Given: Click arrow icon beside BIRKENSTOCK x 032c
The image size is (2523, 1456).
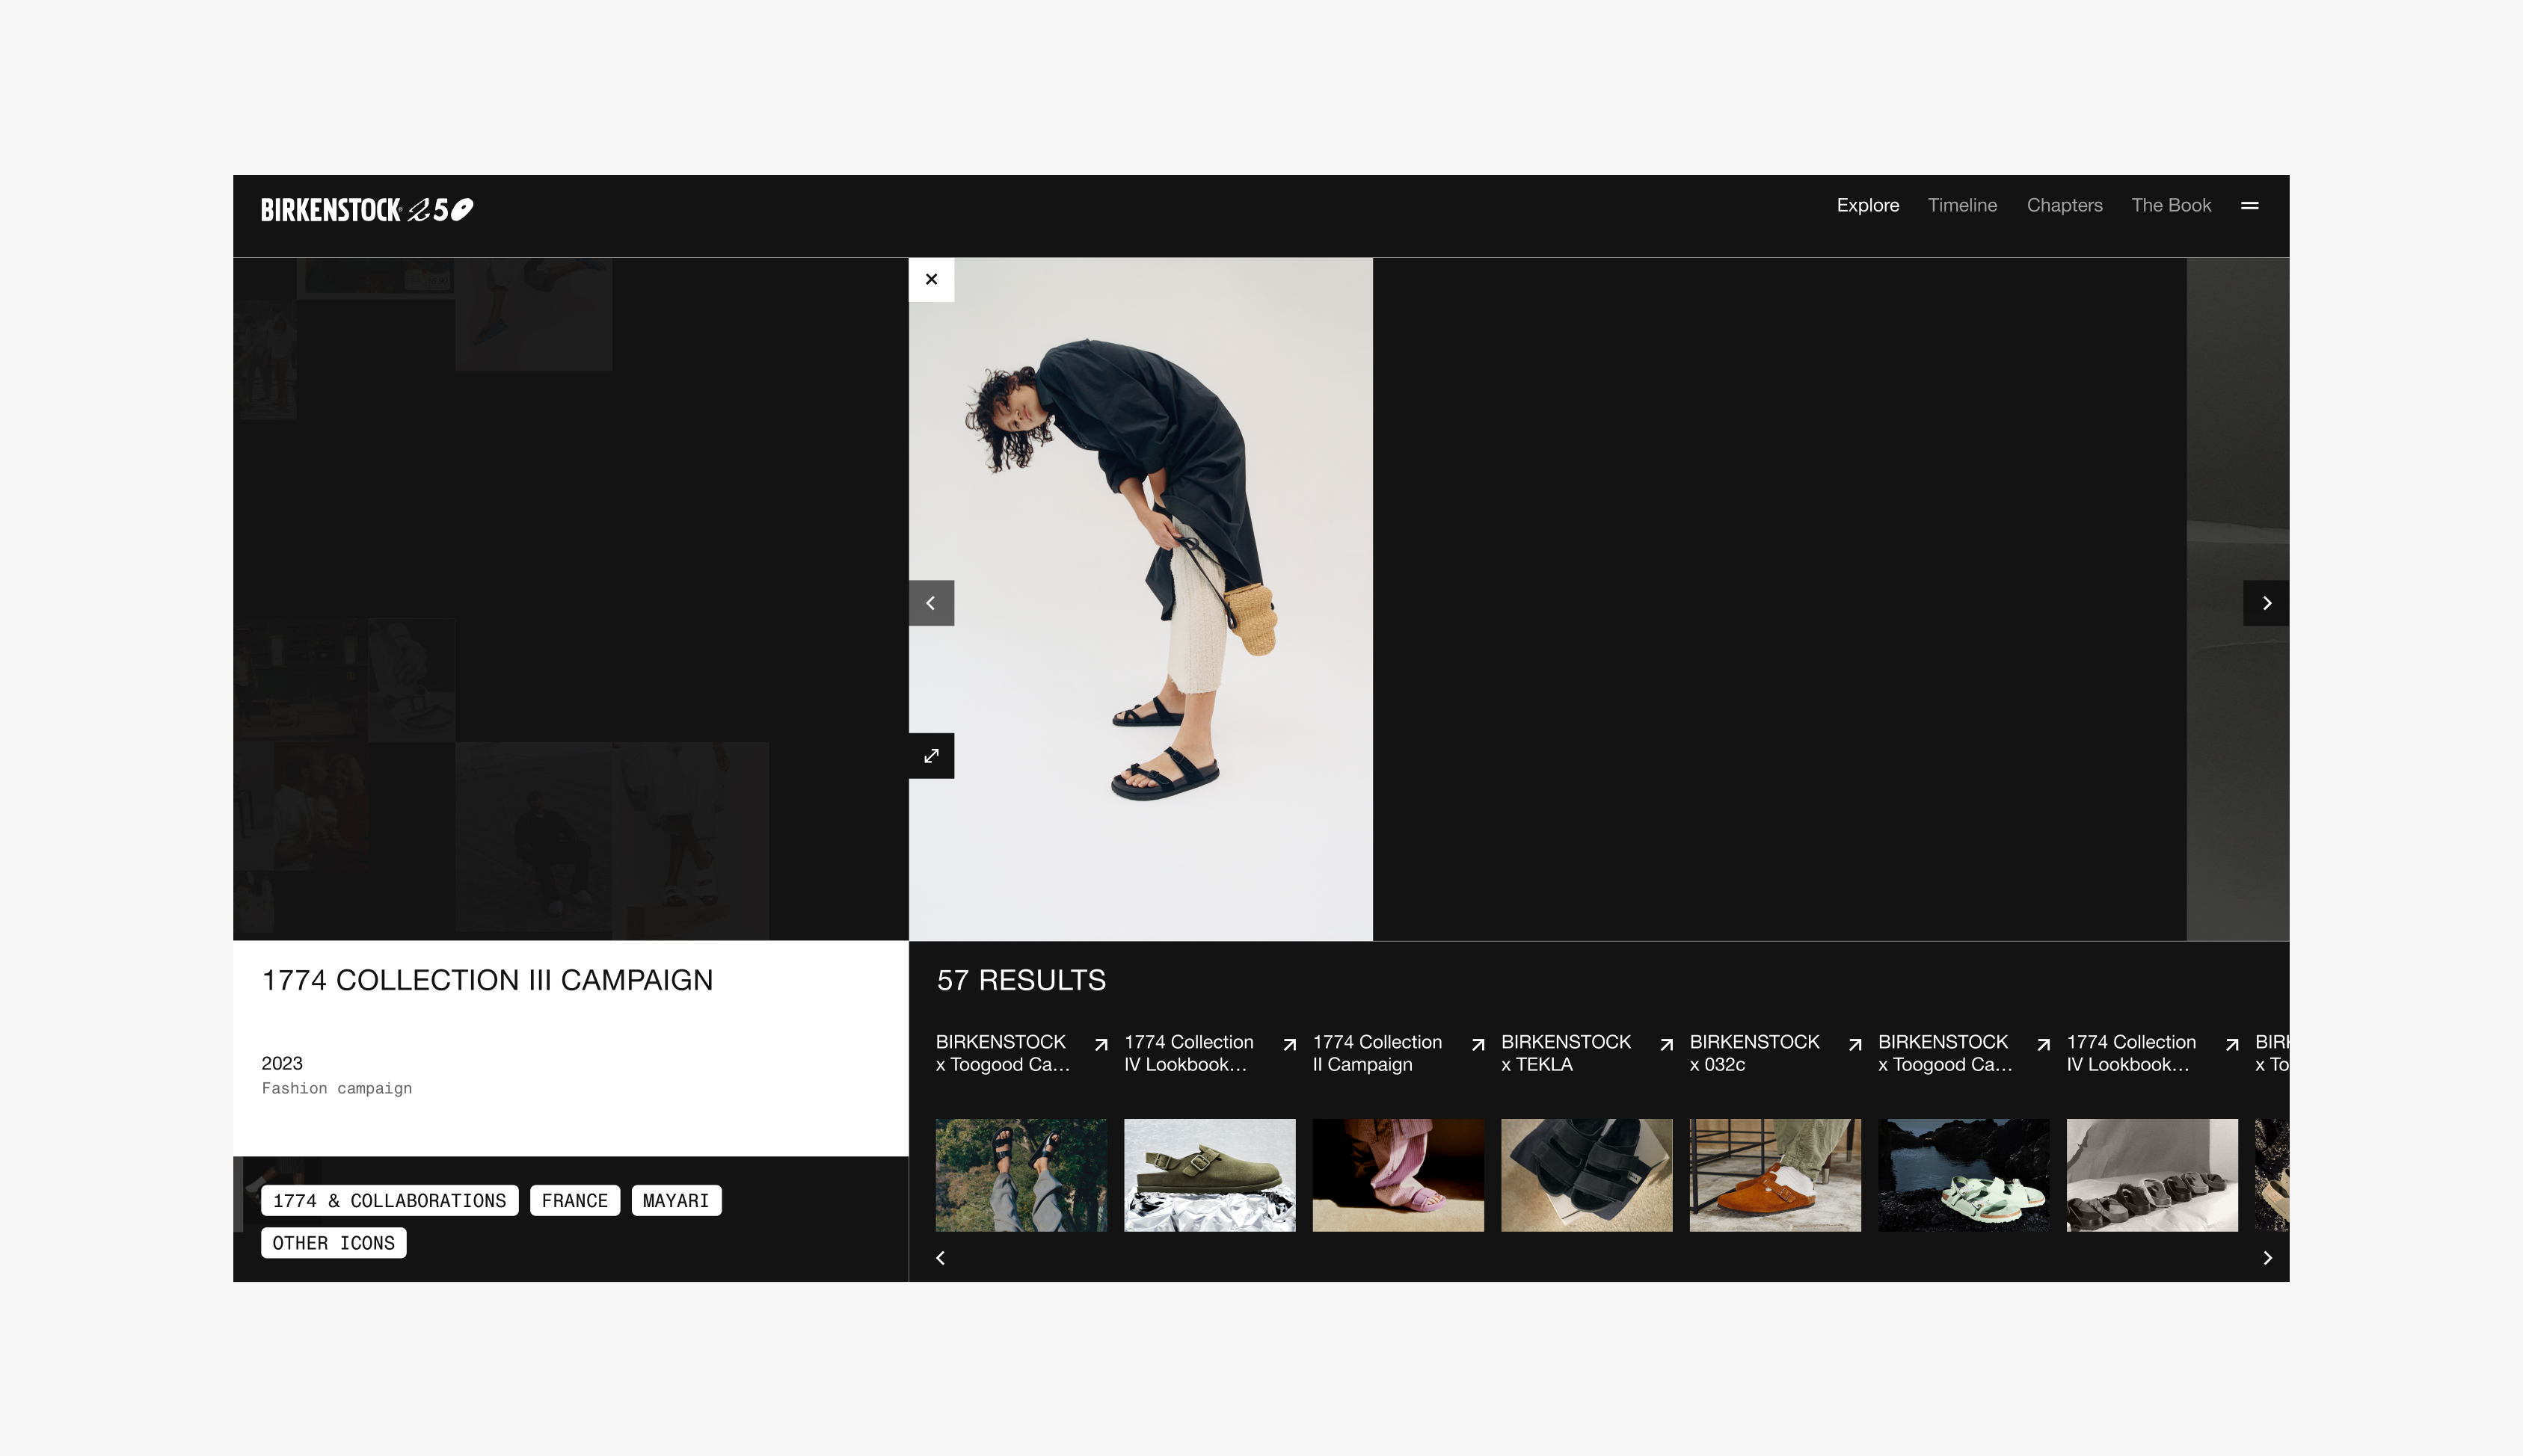Looking at the screenshot, I should (x=1856, y=1045).
